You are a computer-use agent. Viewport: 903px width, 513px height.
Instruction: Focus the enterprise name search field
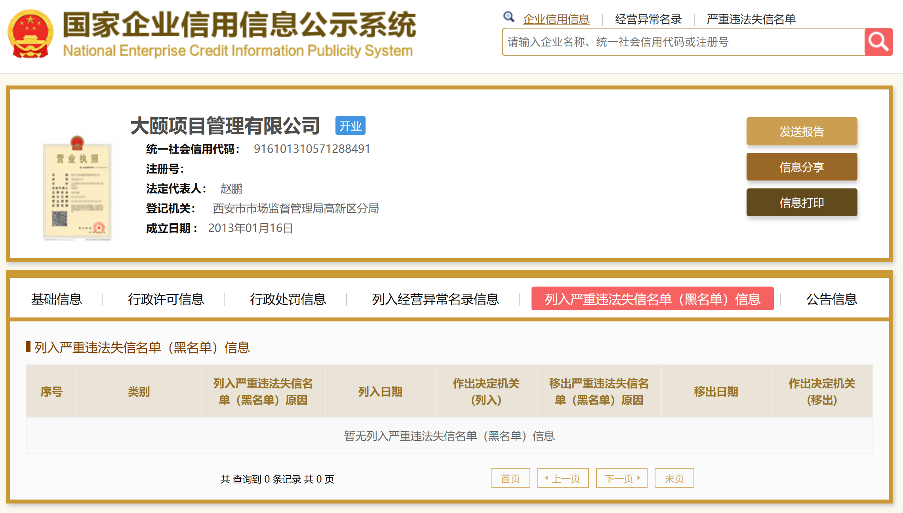coord(683,42)
